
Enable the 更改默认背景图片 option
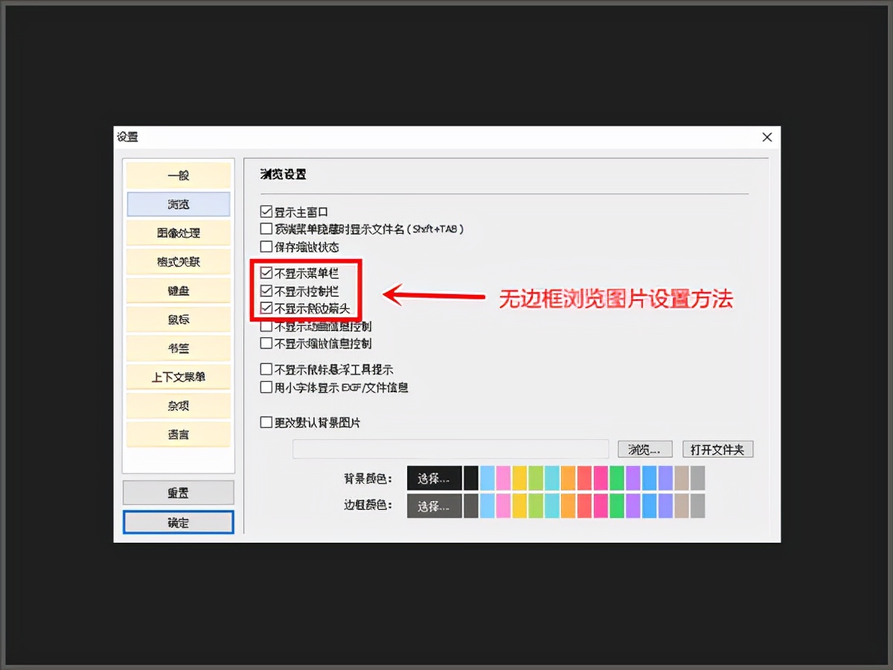point(266,422)
